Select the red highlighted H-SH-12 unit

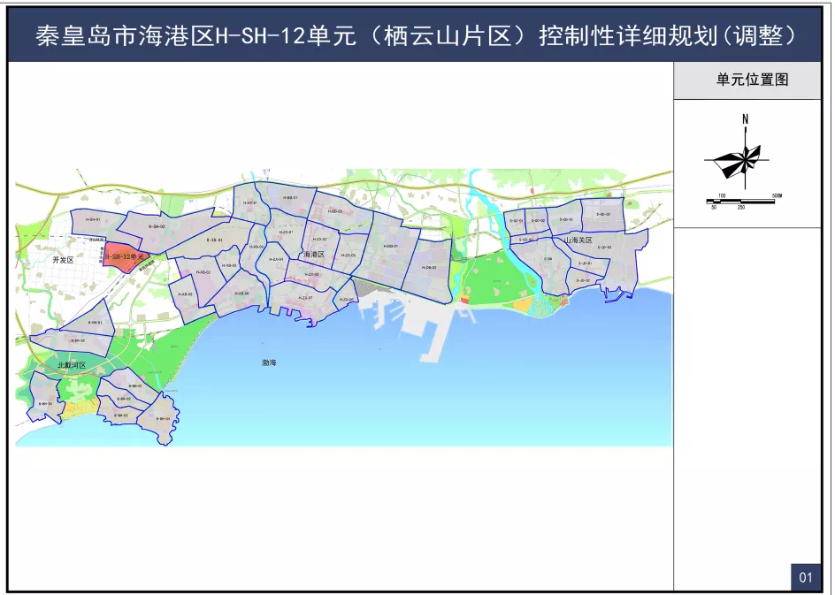(x=122, y=254)
